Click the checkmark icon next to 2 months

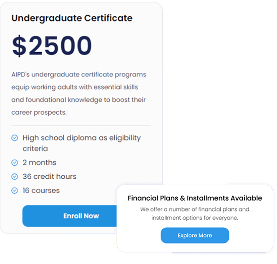(x=15, y=162)
